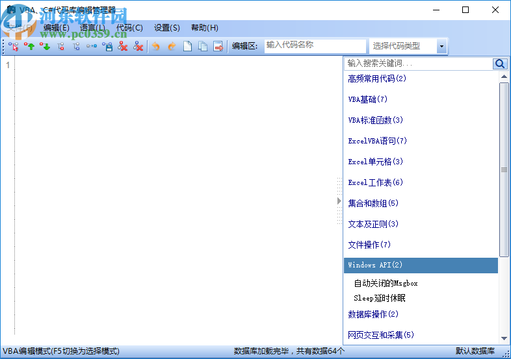
Task: Expand the Excel工作表(6) category
Action: tap(375, 182)
